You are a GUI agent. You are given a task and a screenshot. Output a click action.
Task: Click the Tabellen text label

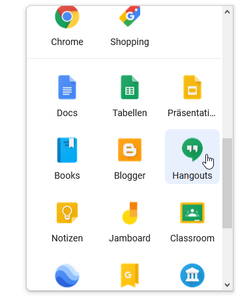click(x=130, y=113)
